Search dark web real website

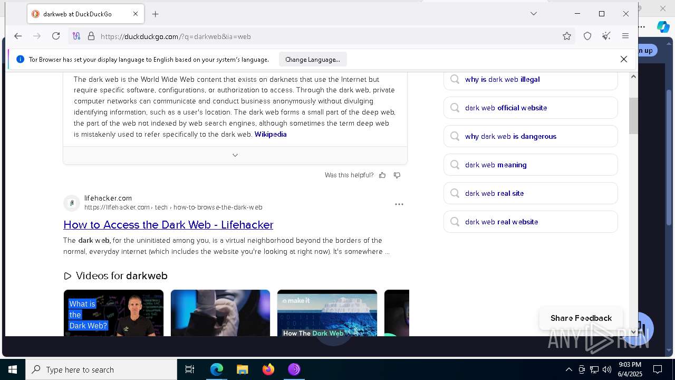point(531,222)
